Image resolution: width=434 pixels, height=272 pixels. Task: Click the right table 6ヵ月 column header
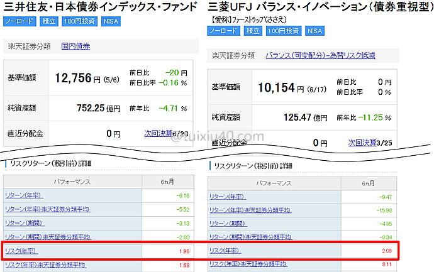coord(368,183)
